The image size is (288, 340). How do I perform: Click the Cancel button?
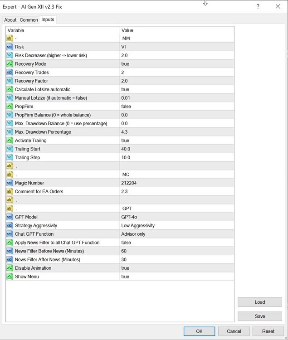pos(234,331)
